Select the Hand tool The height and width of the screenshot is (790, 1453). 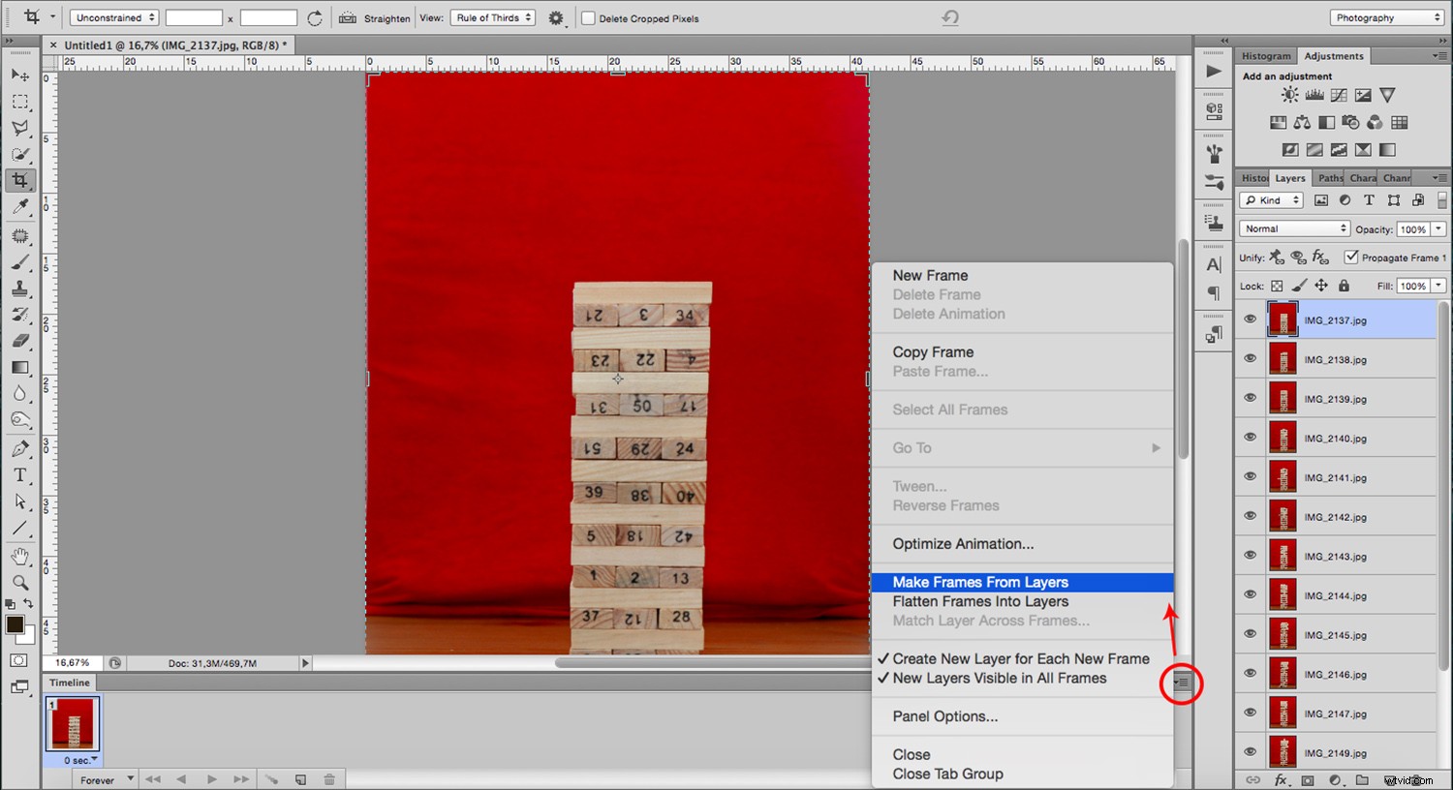click(20, 555)
